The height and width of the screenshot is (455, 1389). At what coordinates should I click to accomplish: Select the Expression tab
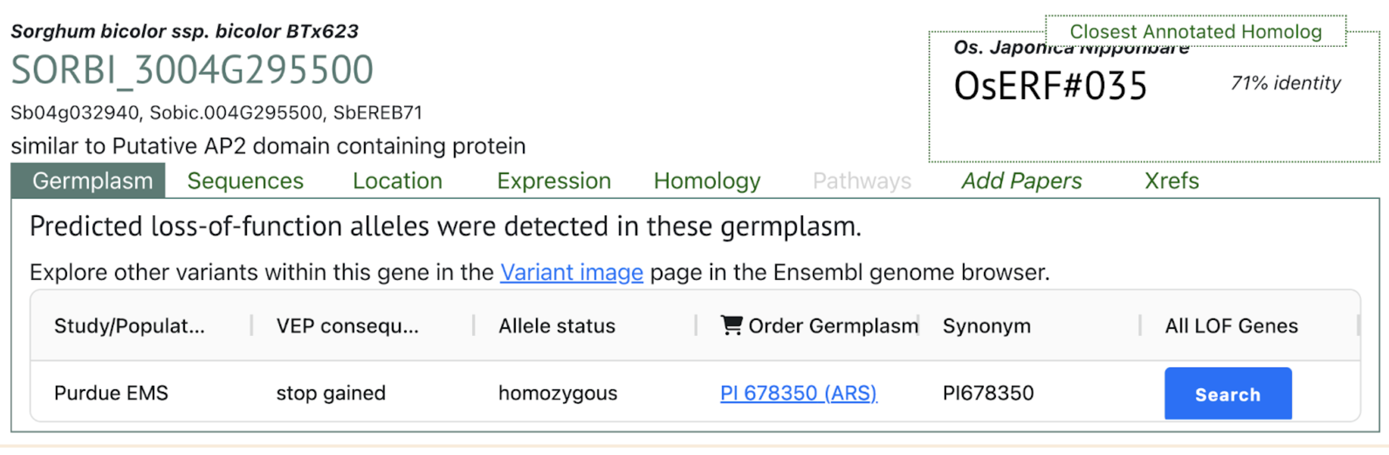[x=554, y=181]
